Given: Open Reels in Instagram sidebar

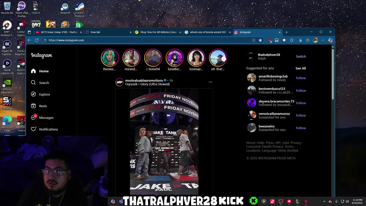Looking at the screenshot, I should 39,106.
